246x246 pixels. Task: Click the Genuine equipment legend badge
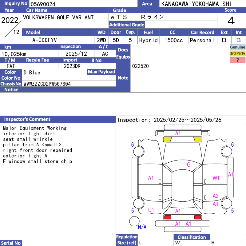pyautogui.click(x=237, y=47)
